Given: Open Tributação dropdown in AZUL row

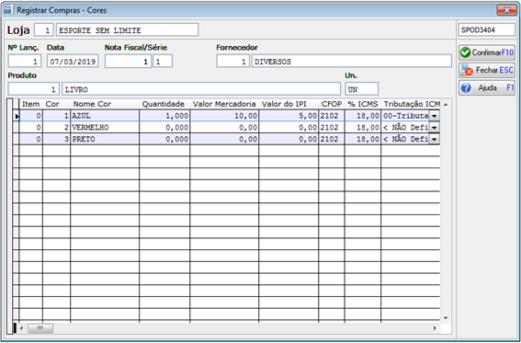Looking at the screenshot, I should [x=434, y=116].
